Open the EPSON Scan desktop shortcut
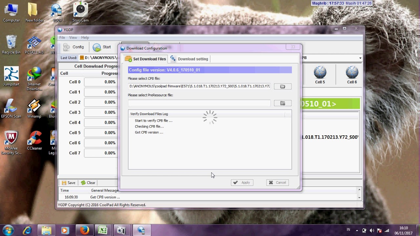The image size is (420, 236). coord(11,108)
